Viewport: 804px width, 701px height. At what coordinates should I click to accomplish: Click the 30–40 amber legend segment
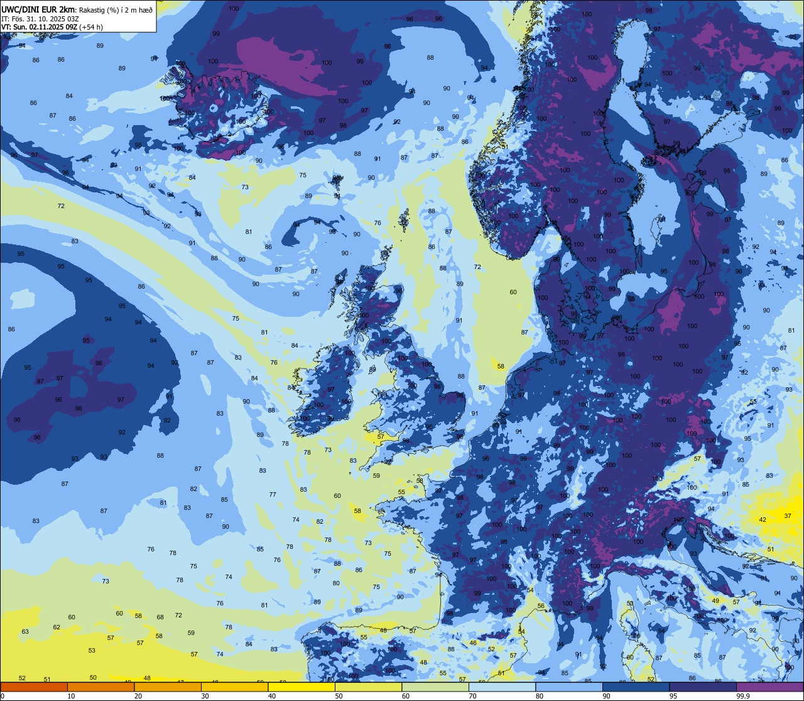pyautogui.click(x=234, y=687)
